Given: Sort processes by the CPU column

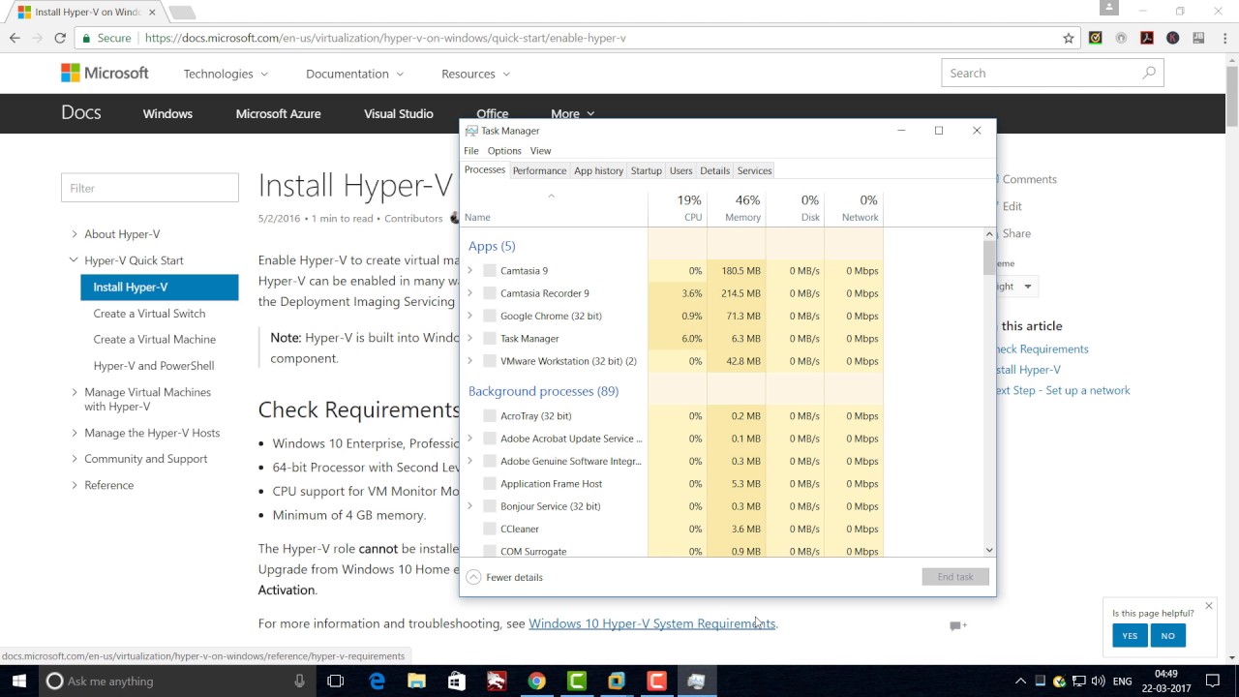Looking at the screenshot, I should (678, 207).
